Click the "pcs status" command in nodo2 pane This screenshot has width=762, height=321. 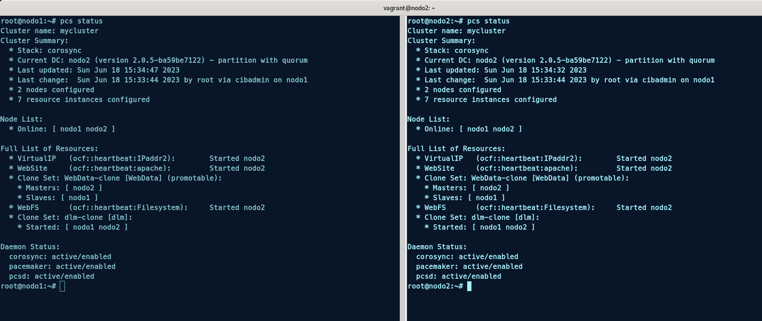coord(488,21)
